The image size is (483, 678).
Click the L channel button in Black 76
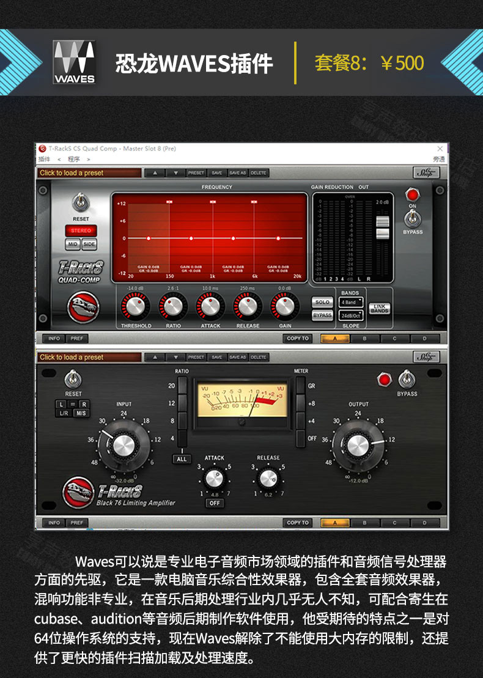click(x=61, y=404)
